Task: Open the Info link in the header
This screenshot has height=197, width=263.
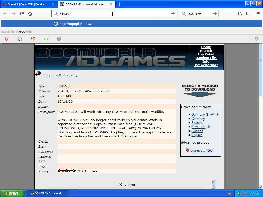Action: coord(206,62)
